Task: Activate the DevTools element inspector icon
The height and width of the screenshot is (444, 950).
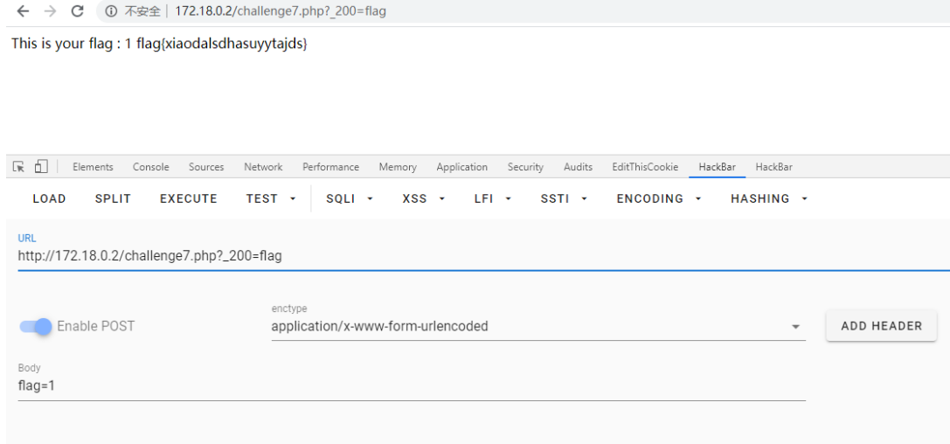Action: pyautogui.click(x=19, y=167)
